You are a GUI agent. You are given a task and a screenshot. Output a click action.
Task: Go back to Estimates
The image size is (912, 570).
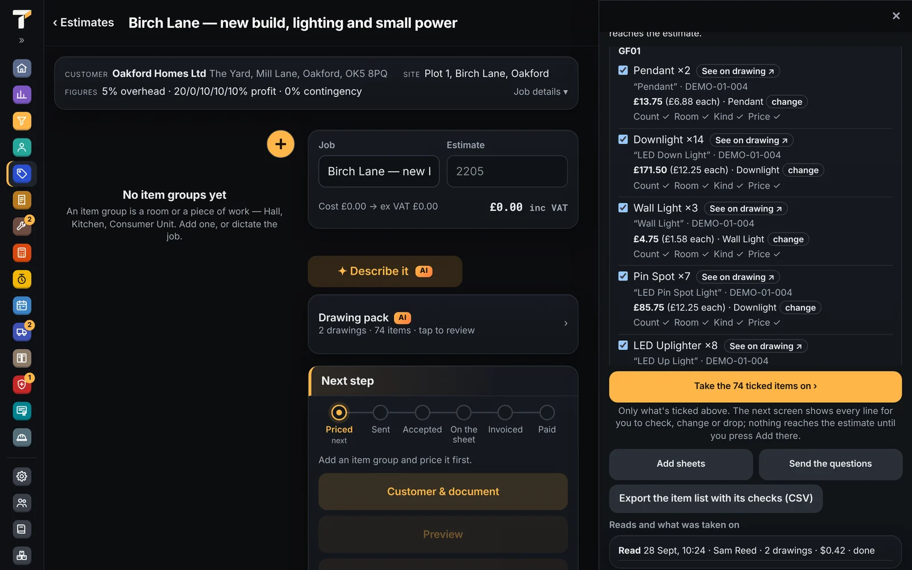coord(83,23)
